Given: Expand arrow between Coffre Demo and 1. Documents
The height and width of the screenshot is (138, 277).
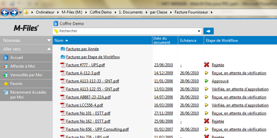Looking at the screenshot, I should pos(115,12).
